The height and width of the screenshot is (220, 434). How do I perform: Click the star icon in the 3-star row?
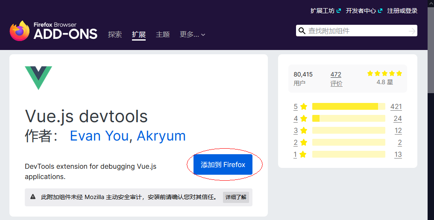[304, 130]
